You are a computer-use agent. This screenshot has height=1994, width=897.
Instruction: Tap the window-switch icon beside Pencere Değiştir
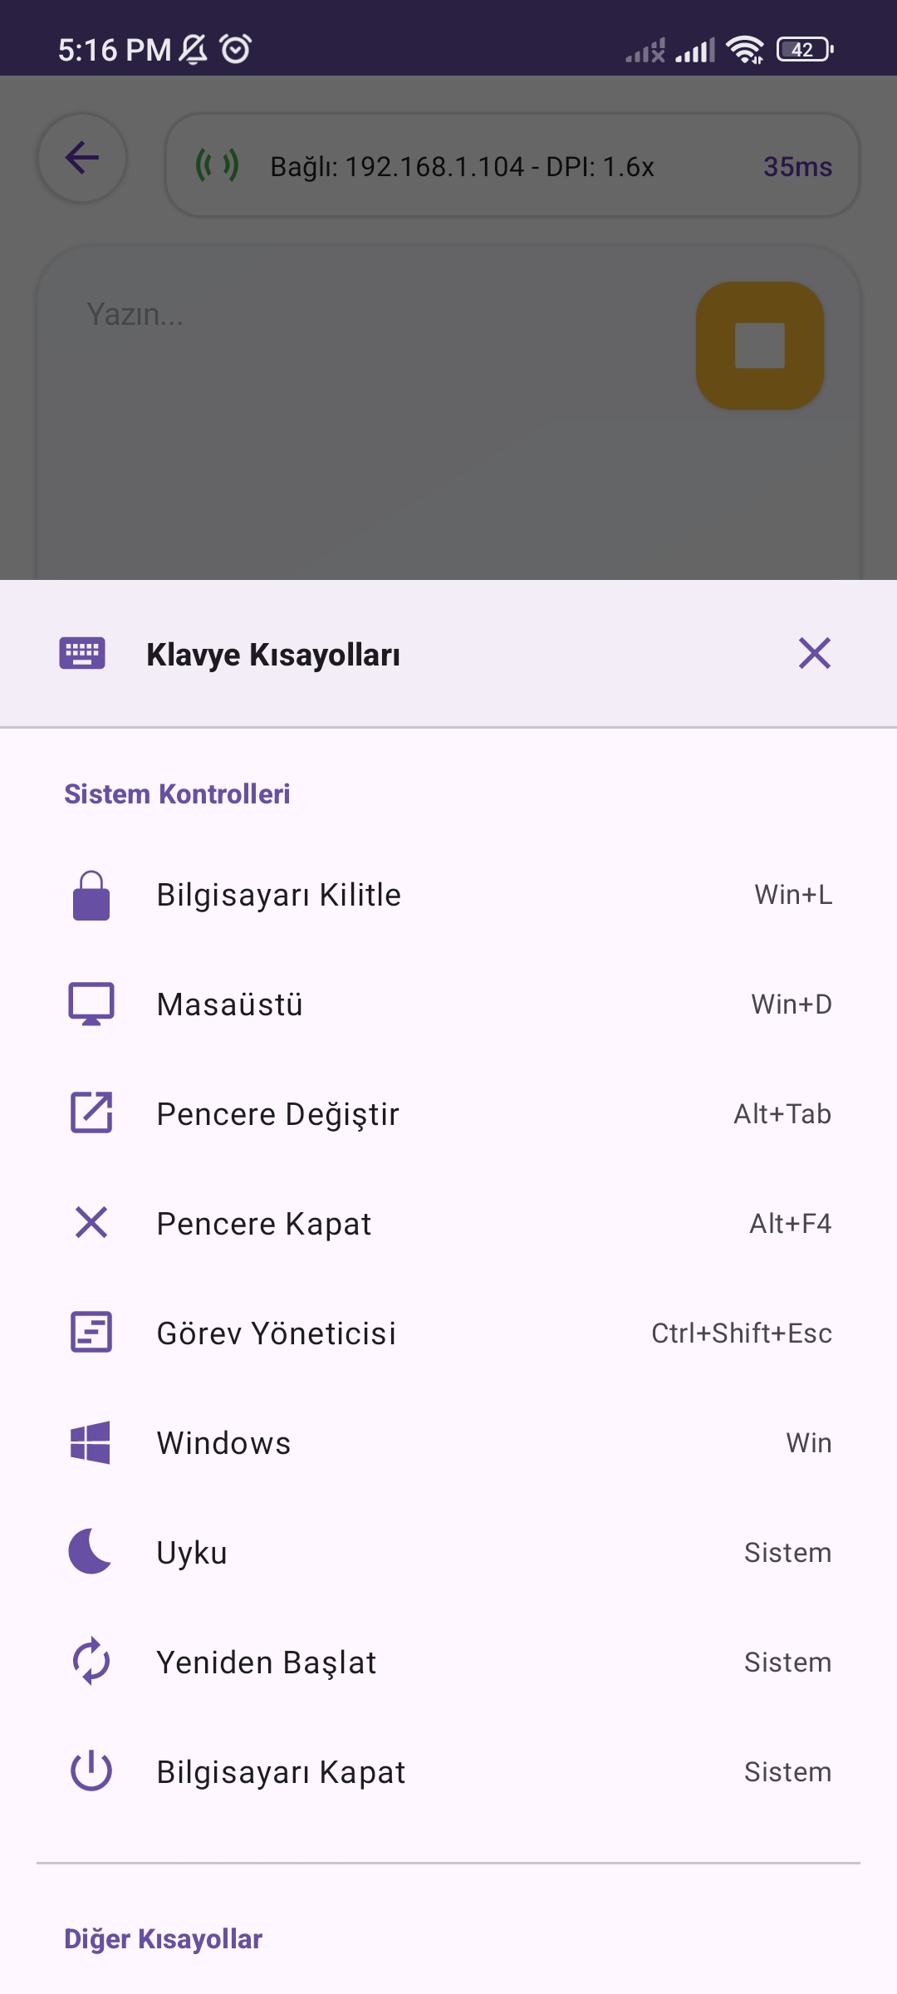pyautogui.click(x=91, y=1113)
